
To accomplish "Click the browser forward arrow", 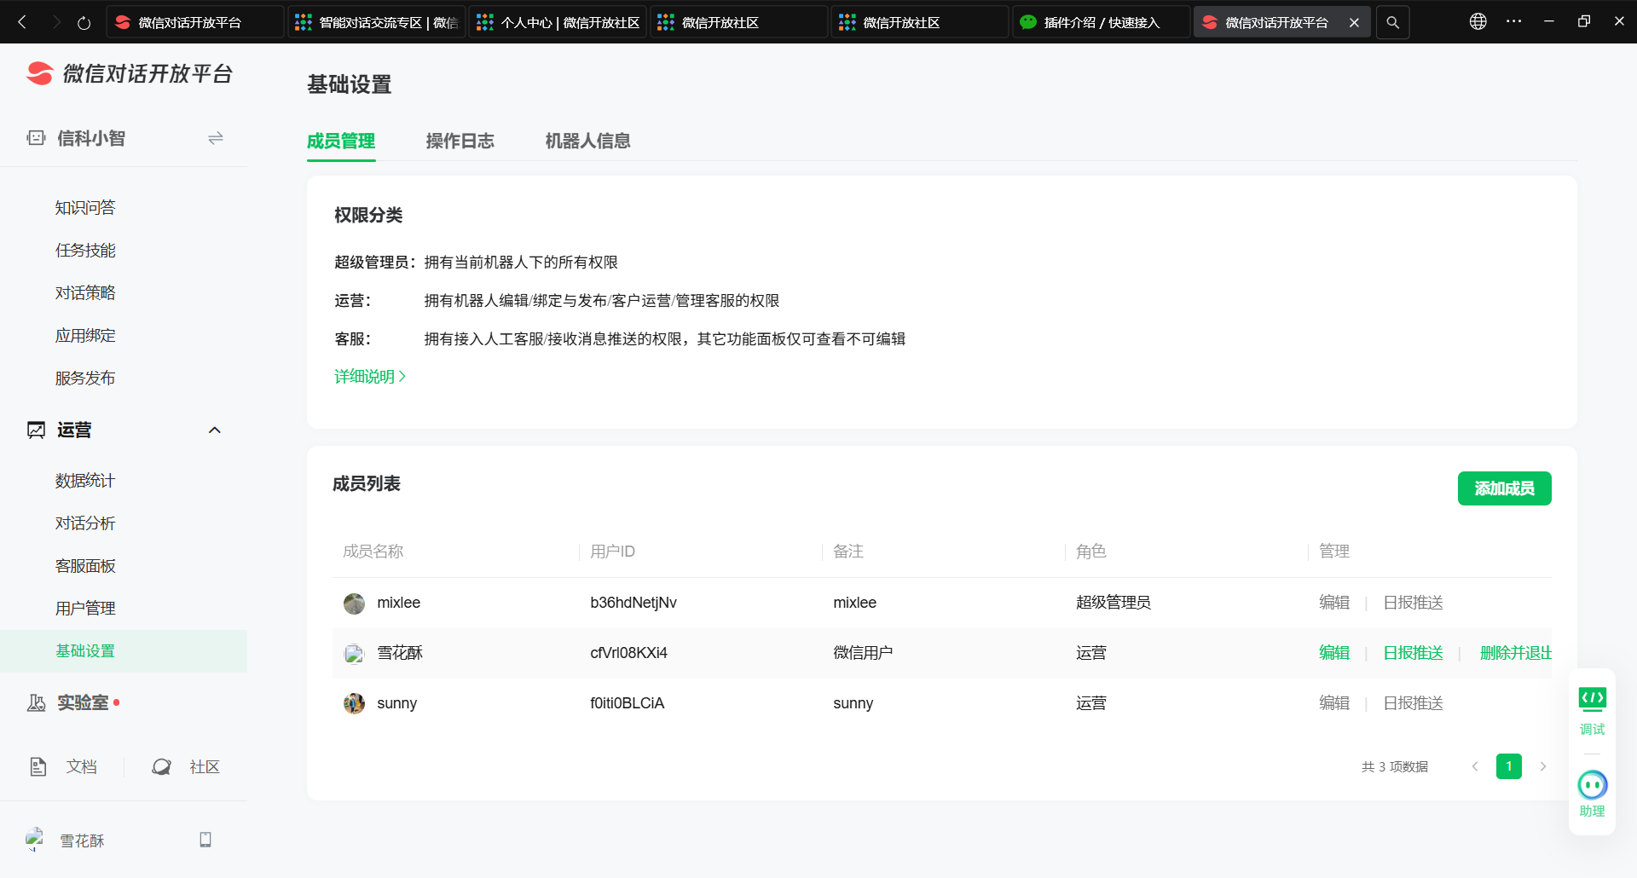I will [x=56, y=22].
